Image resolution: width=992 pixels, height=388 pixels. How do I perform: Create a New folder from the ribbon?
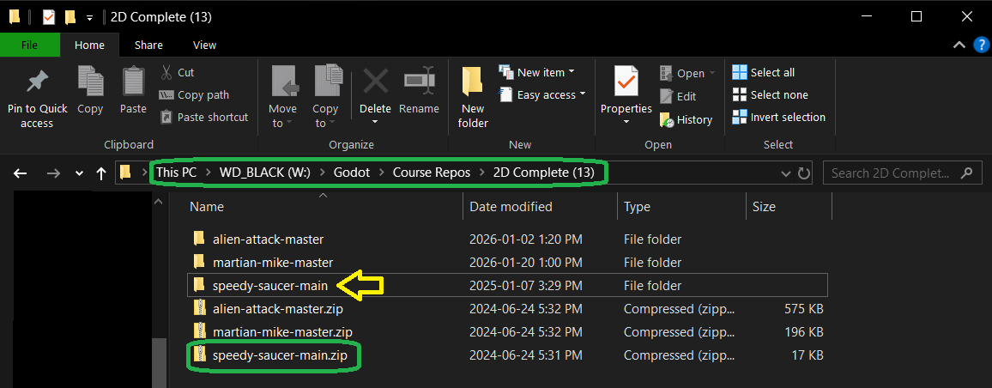point(473,94)
